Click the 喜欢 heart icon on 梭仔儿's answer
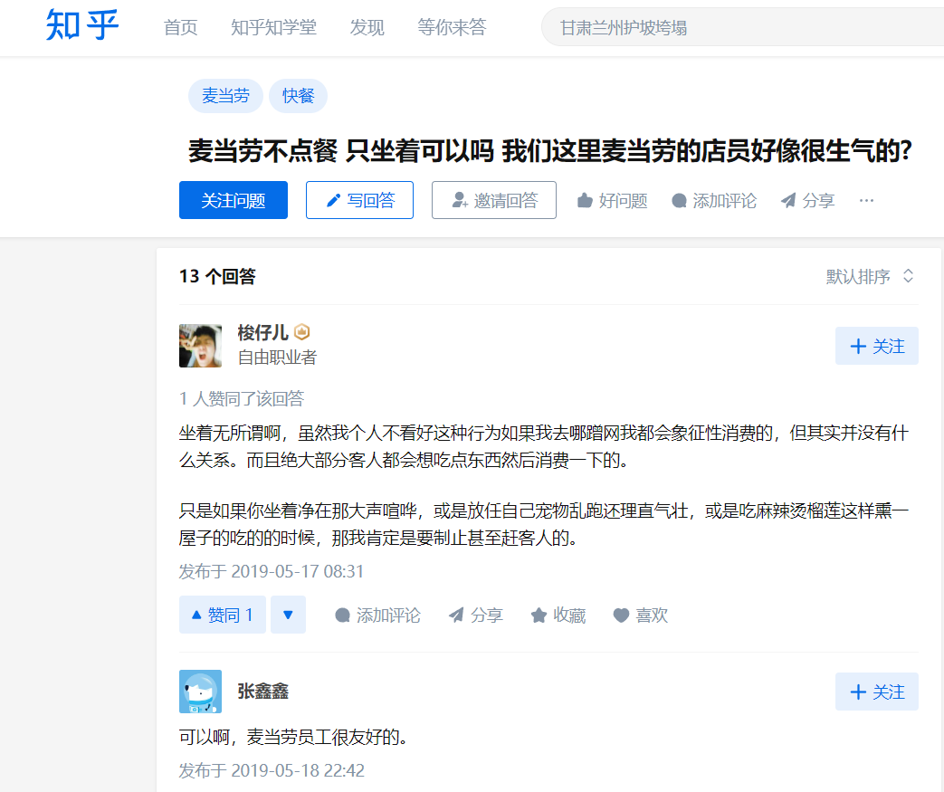The height and width of the screenshot is (792, 944). point(620,615)
